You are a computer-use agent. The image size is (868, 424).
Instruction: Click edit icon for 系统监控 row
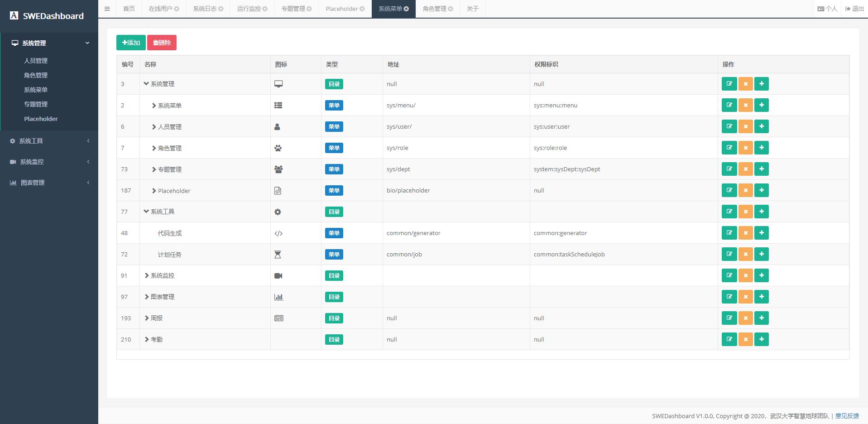click(x=729, y=275)
